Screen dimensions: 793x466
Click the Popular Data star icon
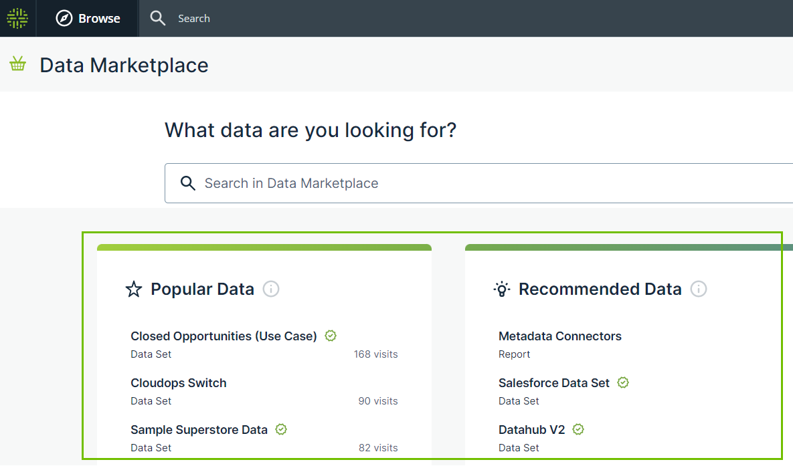click(134, 289)
